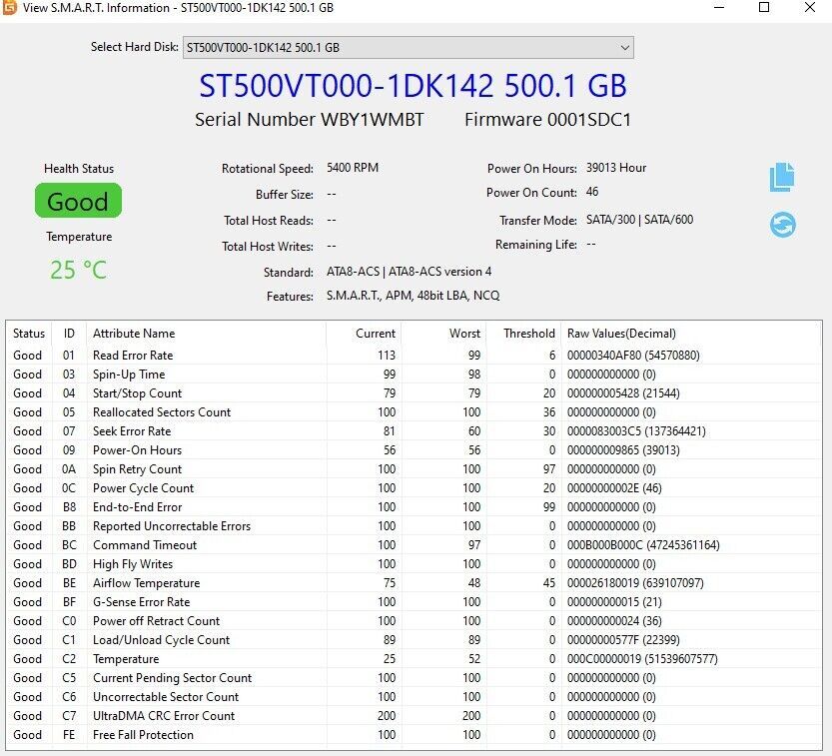Click the Status column header

click(x=29, y=334)
